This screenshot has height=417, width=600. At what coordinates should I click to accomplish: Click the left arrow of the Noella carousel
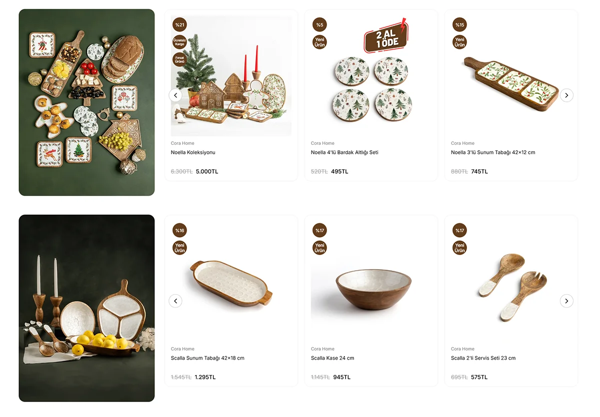pyautogui.click(x=175, y=95)
